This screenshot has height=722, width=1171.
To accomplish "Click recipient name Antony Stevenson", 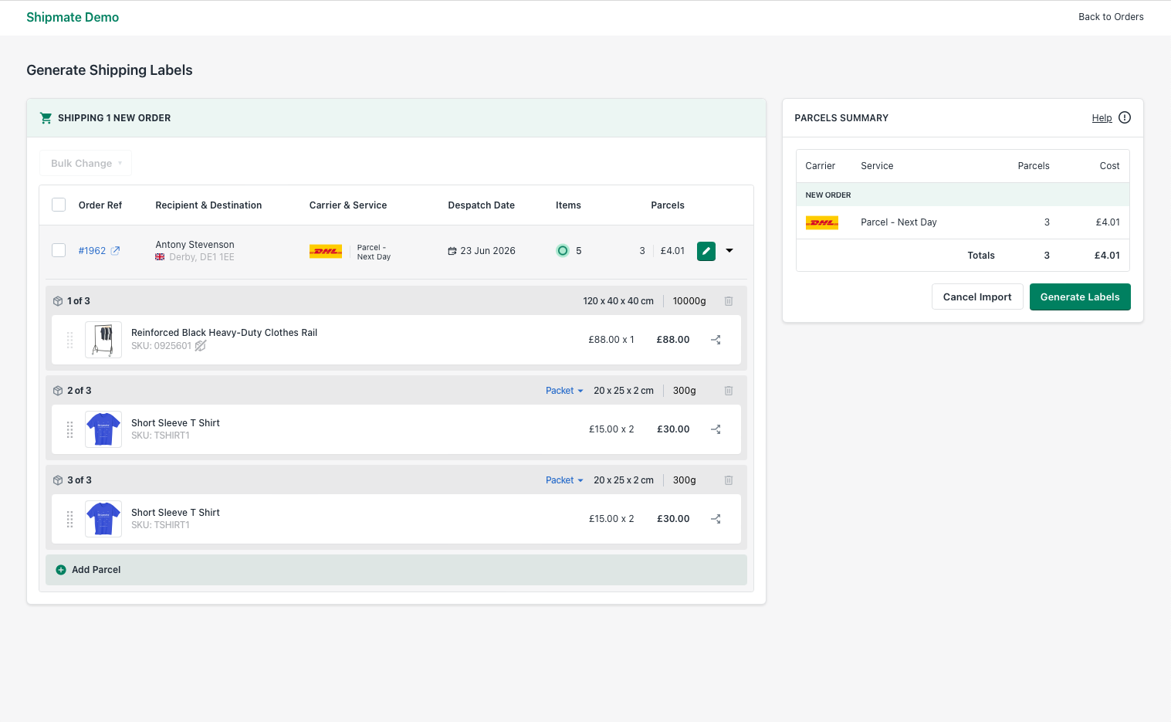I will point(195,245).
